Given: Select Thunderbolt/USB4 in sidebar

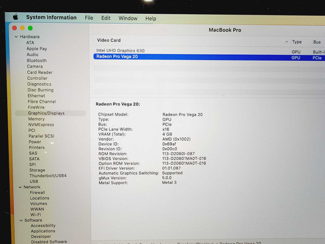Looking at the screenshot, I should [48, 176].
